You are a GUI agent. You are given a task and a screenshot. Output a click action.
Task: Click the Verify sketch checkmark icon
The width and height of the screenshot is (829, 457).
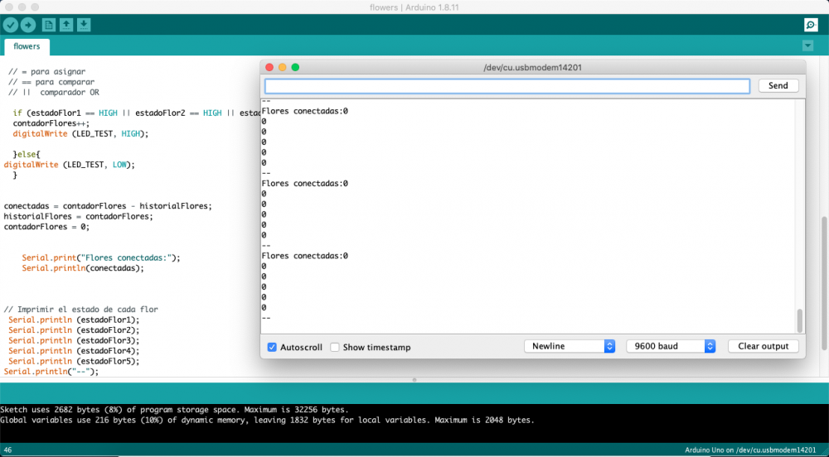click(x=11, y=25)
